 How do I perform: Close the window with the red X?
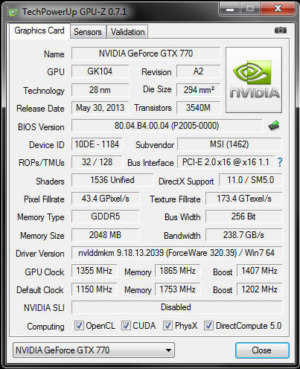pos(278,9)
